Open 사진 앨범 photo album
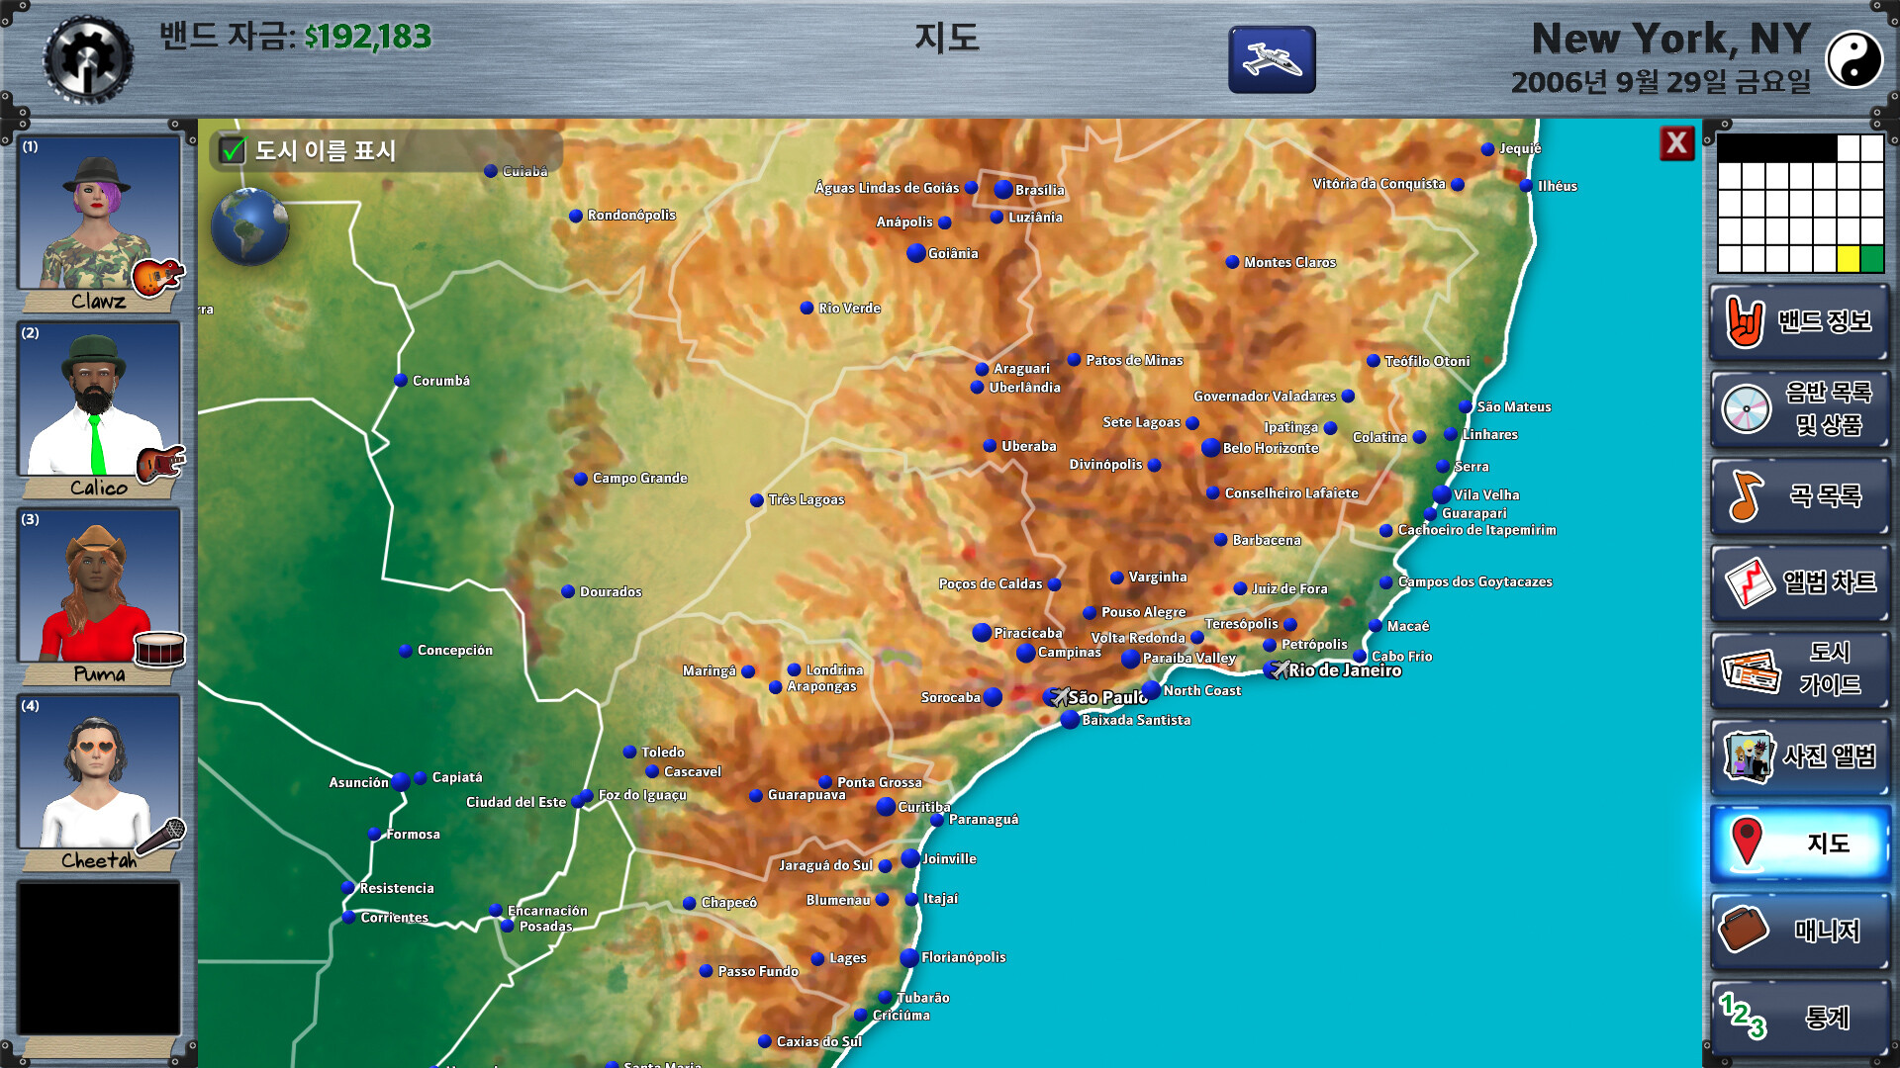Image resolution: width=1900 pixels, height=1068 pixels. [1799, 756]
